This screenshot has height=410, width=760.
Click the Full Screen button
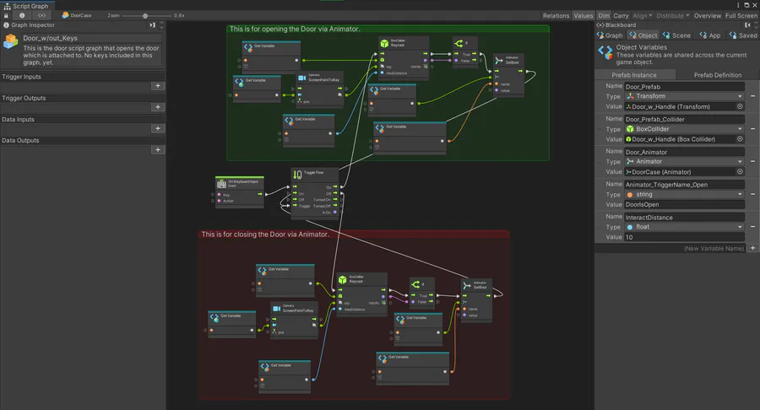pos(741,15)
